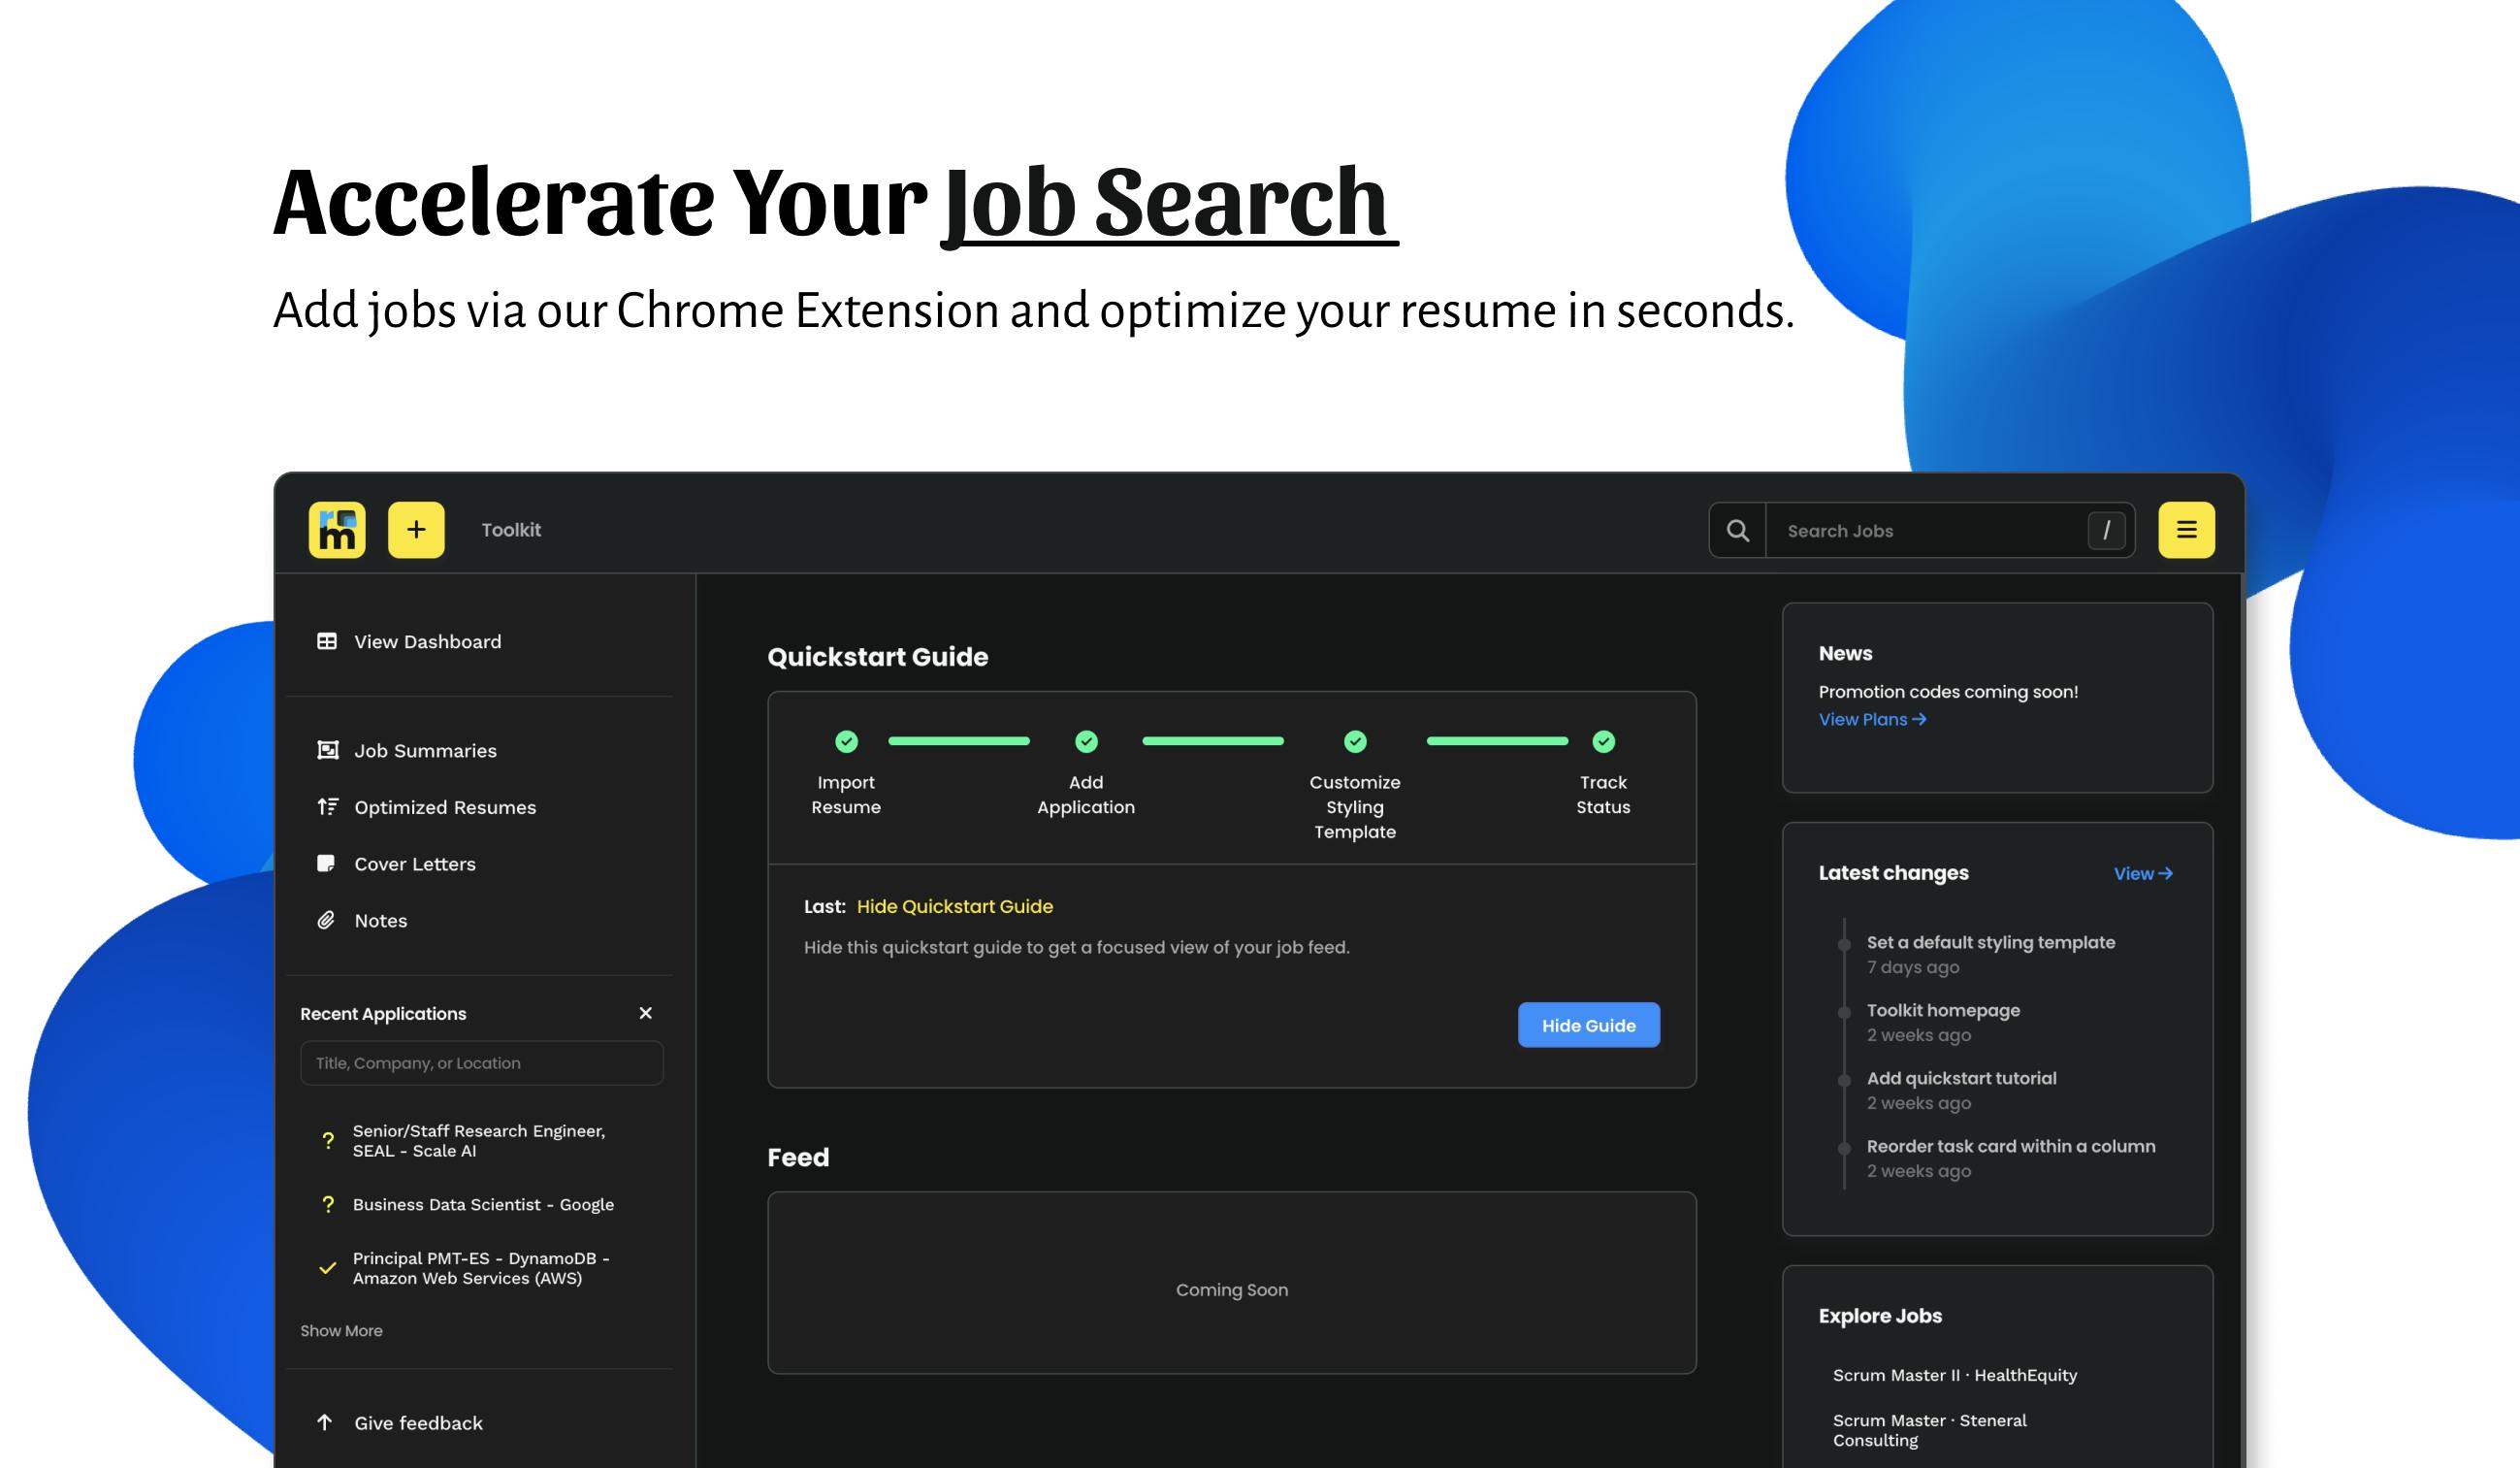2520x1468 pixels.
Task: Click the Track Status step label
Action: (1603, 794)
